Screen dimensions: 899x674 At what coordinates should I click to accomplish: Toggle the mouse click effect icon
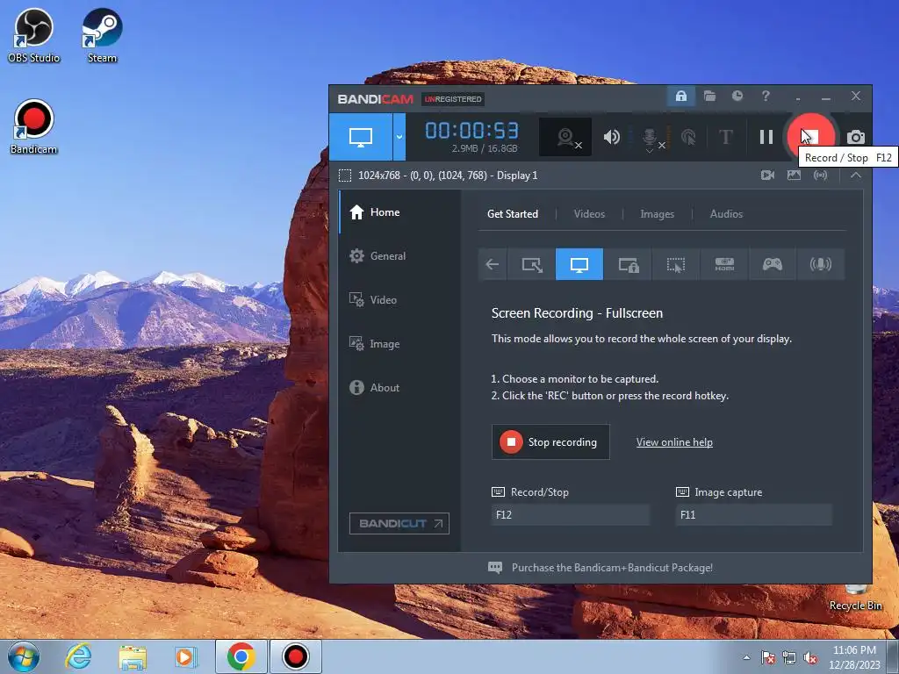pyautogui.click(x=688, y=137)
